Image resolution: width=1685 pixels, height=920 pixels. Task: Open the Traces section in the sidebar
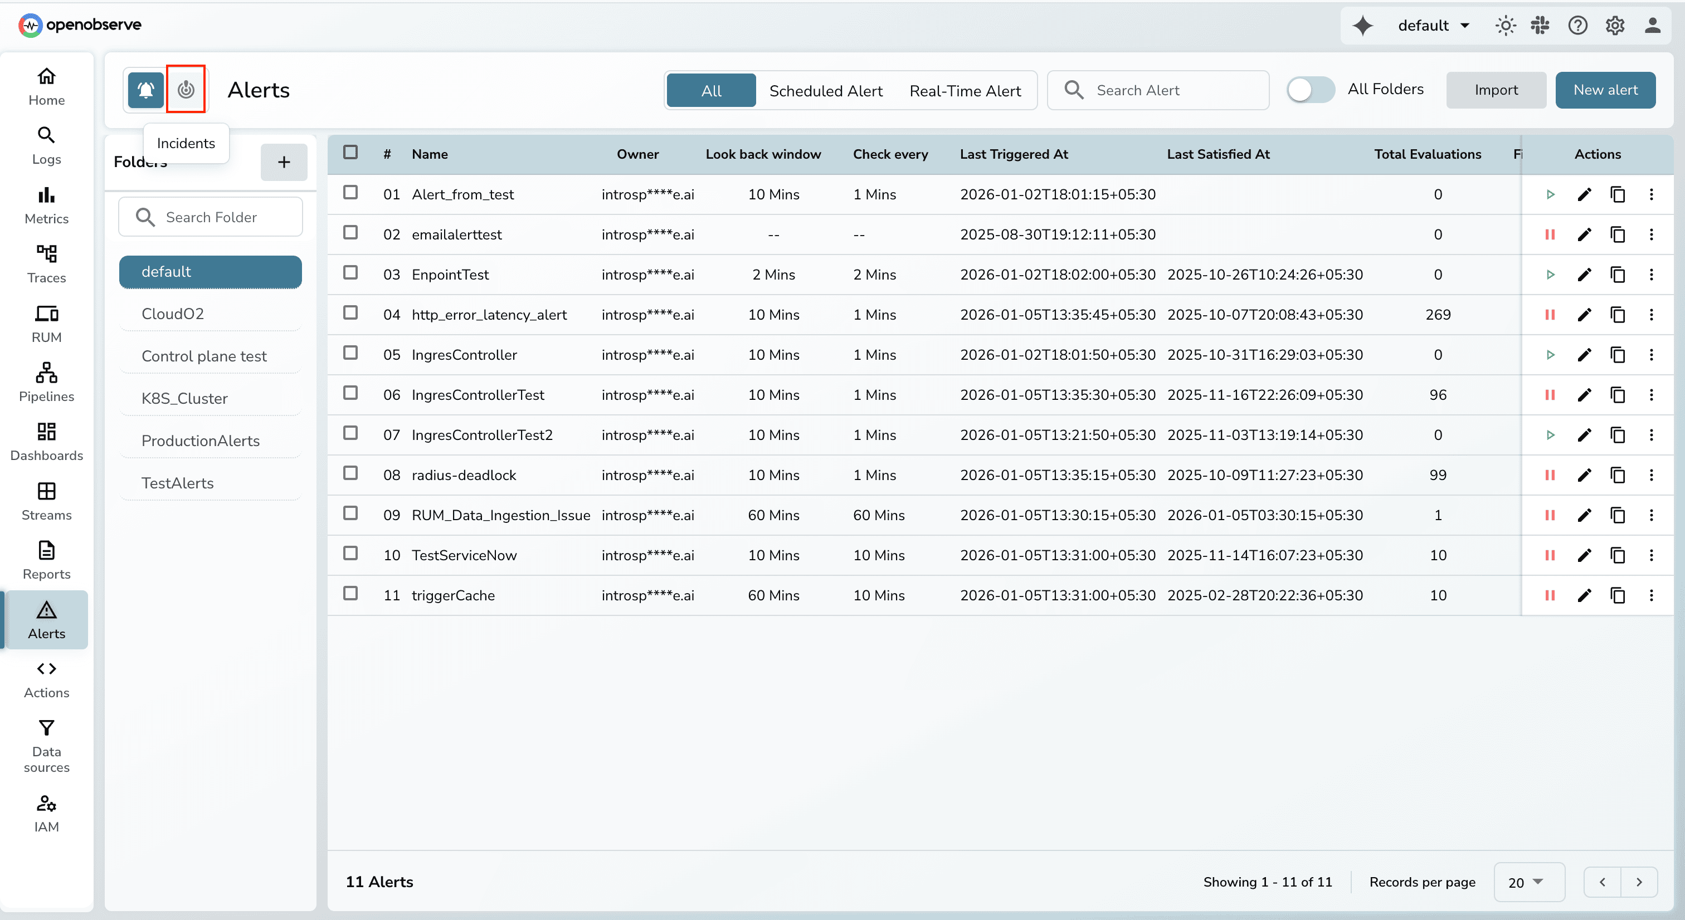click(x=46, y=263)
